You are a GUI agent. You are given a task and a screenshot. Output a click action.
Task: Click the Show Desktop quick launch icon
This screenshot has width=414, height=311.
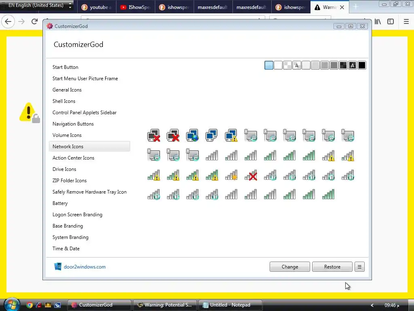(57, 305)
